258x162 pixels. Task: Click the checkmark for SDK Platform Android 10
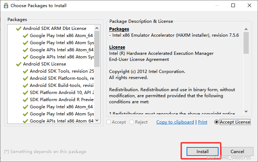(25, 93)
